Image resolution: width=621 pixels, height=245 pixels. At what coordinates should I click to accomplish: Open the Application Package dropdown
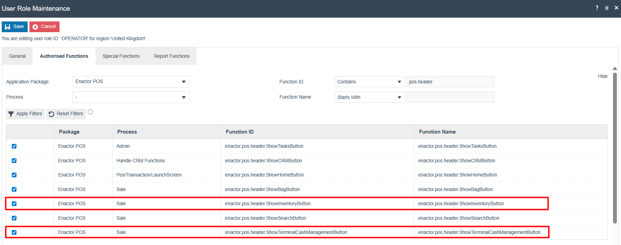click(x=131, y=82)
